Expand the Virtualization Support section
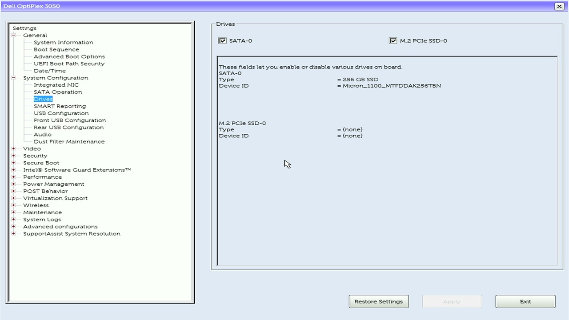Image resolution: width=569 pixels, height=320 pixels. coord(13,198)
